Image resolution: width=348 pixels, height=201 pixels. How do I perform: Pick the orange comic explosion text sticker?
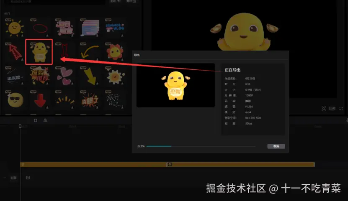click(90, 100)
